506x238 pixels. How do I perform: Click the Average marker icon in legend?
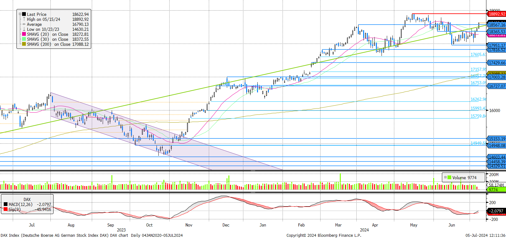coord(24,24)
